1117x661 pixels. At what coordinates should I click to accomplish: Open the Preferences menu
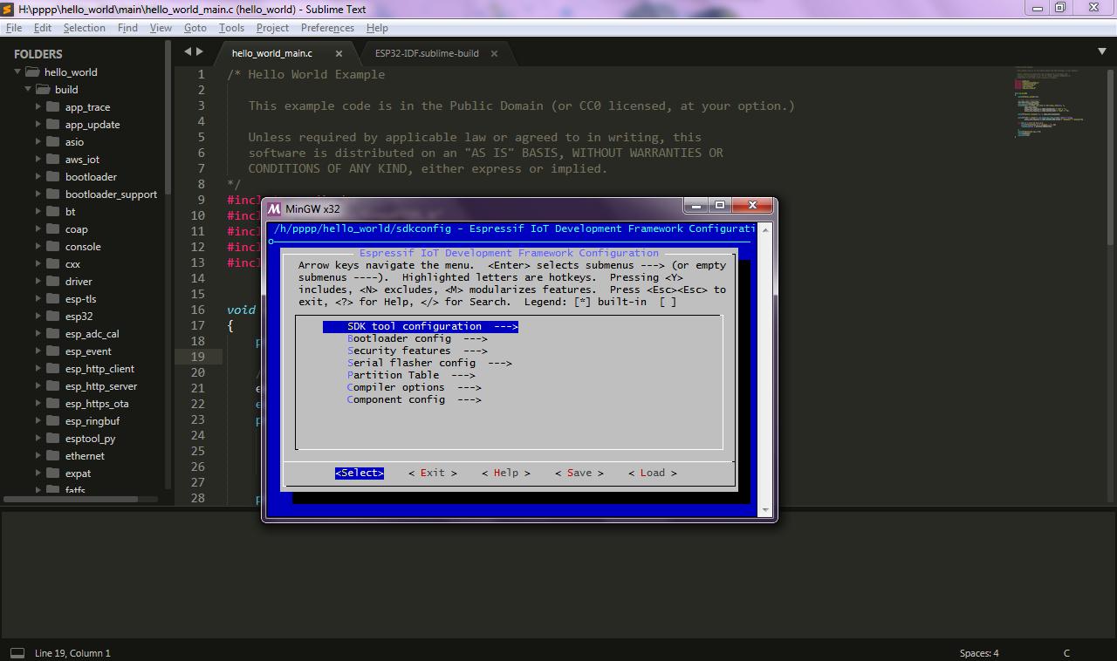327,28
